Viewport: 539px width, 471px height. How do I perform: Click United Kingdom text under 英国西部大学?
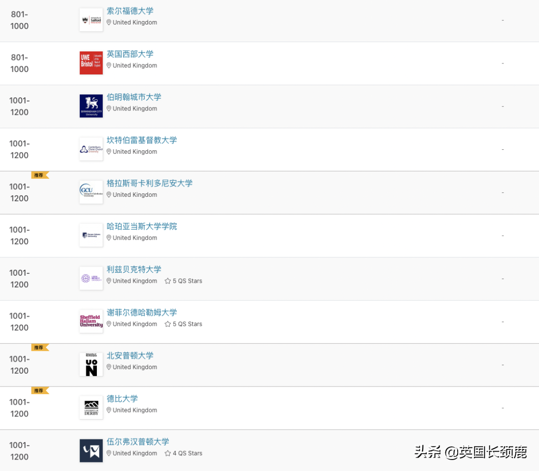(135, 65)
